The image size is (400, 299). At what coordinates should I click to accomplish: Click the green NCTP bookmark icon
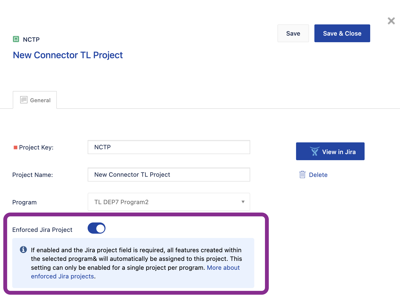[16, 39]
